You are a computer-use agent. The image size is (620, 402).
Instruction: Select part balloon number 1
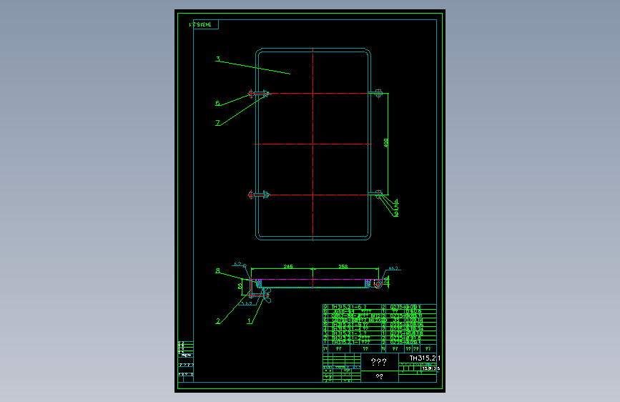pyautogui.click(x=249, y=321)
